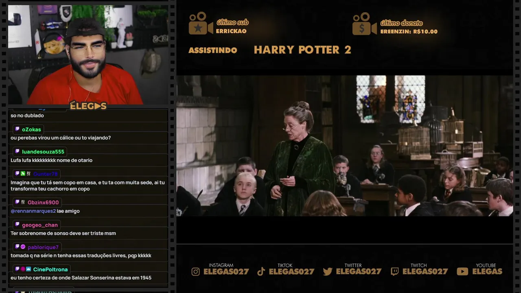The width and height of the screenshot is (521, 293).
Task: Click the camera dollar icon beside Último donate
Action: (364, 23)
